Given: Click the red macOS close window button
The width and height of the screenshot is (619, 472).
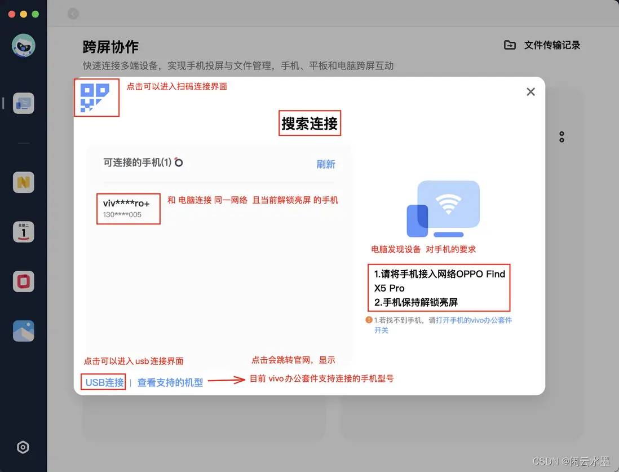Looking at the screenshot, I should pyautogui.click(x=12, y=14).
